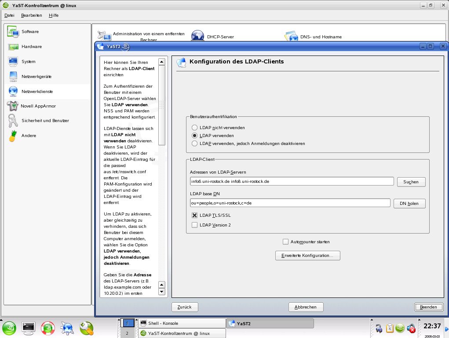Image resolution: width=449 pixels, height=338 pixels.
Task: Launch the Konqueror web browser icon
Action: pos(67,328)
